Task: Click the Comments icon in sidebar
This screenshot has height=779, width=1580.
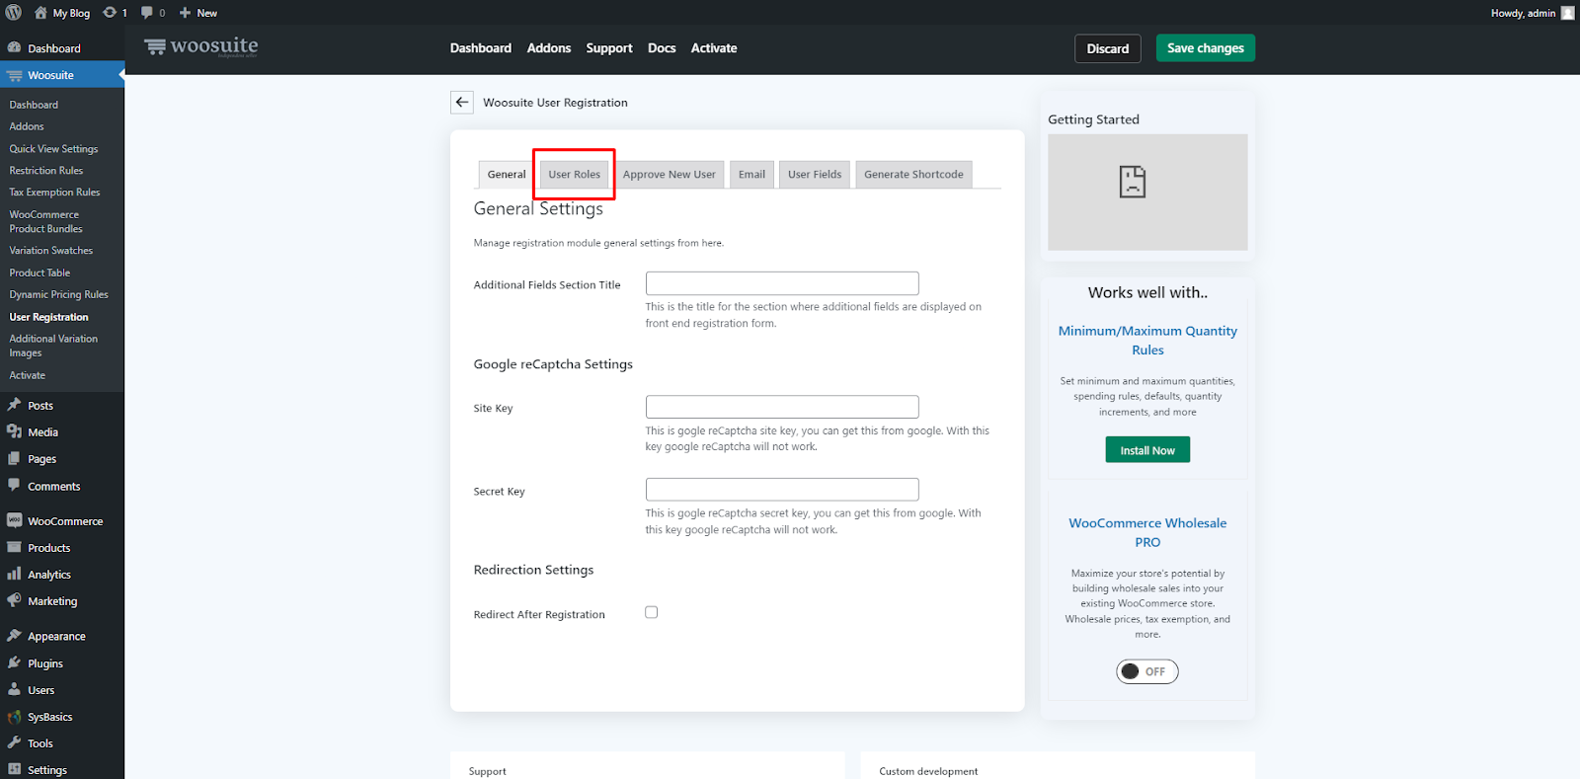Action: pos(14,485)
